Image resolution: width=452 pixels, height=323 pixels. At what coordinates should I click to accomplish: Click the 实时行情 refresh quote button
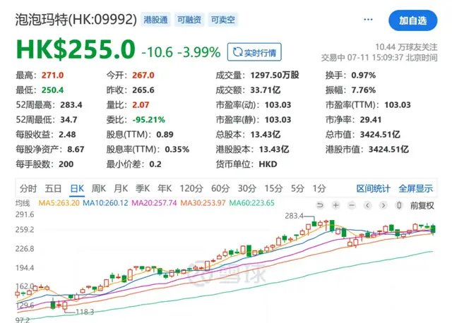click(254, 52)
